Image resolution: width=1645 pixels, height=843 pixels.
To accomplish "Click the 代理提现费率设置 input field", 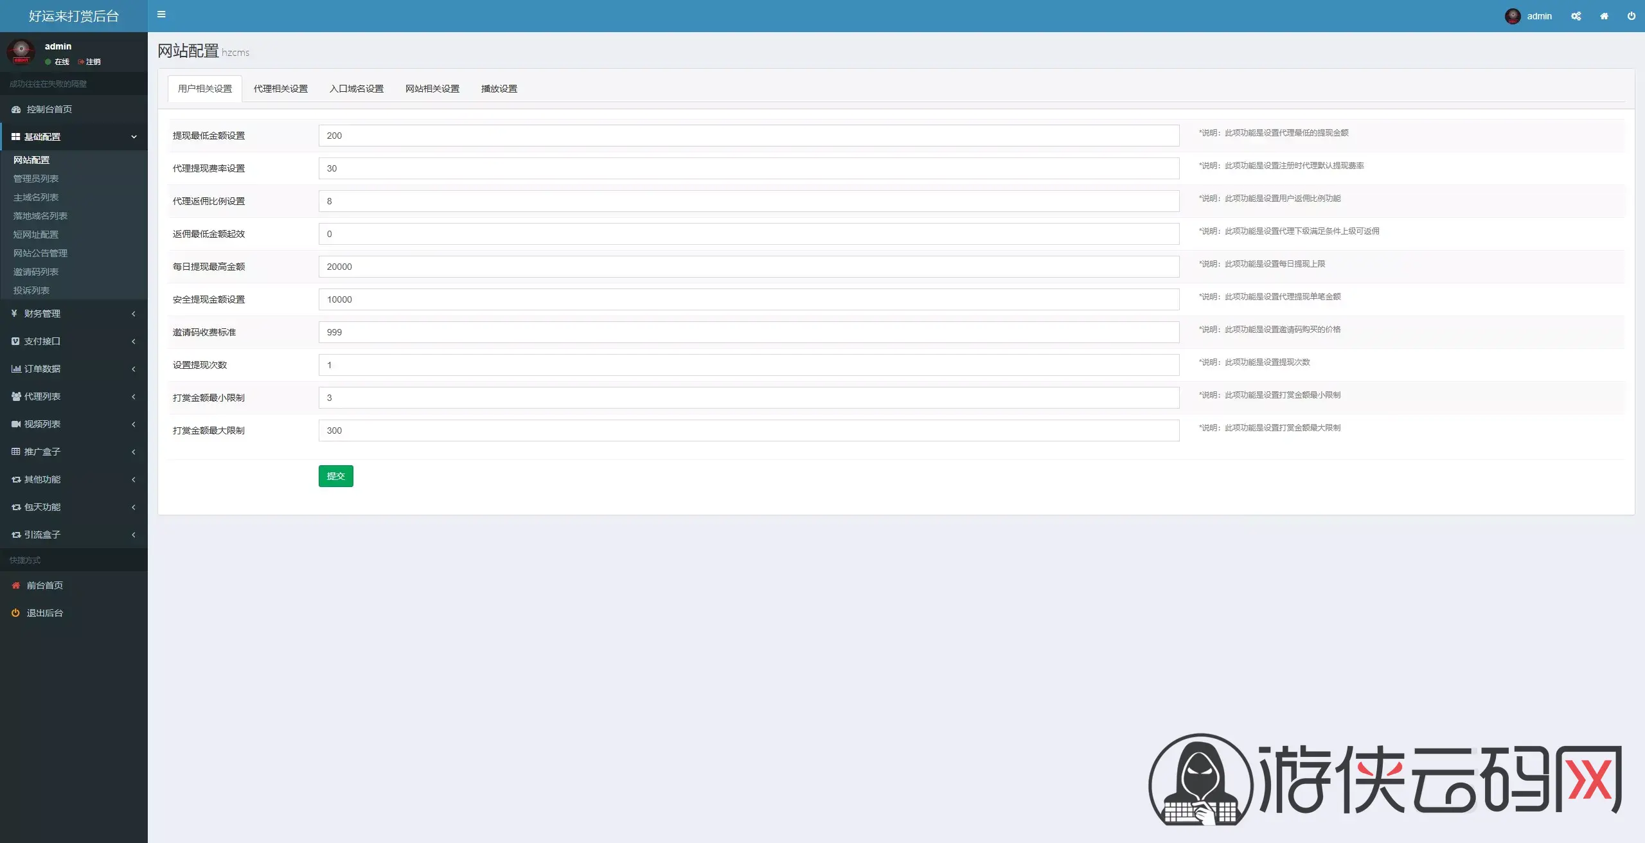I will 749,168.
